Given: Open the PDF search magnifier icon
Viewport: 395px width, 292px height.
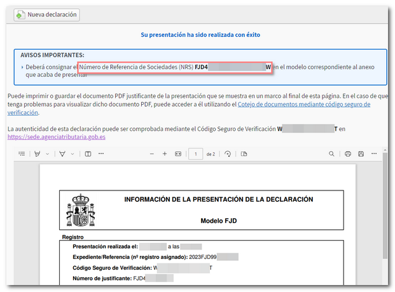Looking at the screenshot, I should [331, 154].
